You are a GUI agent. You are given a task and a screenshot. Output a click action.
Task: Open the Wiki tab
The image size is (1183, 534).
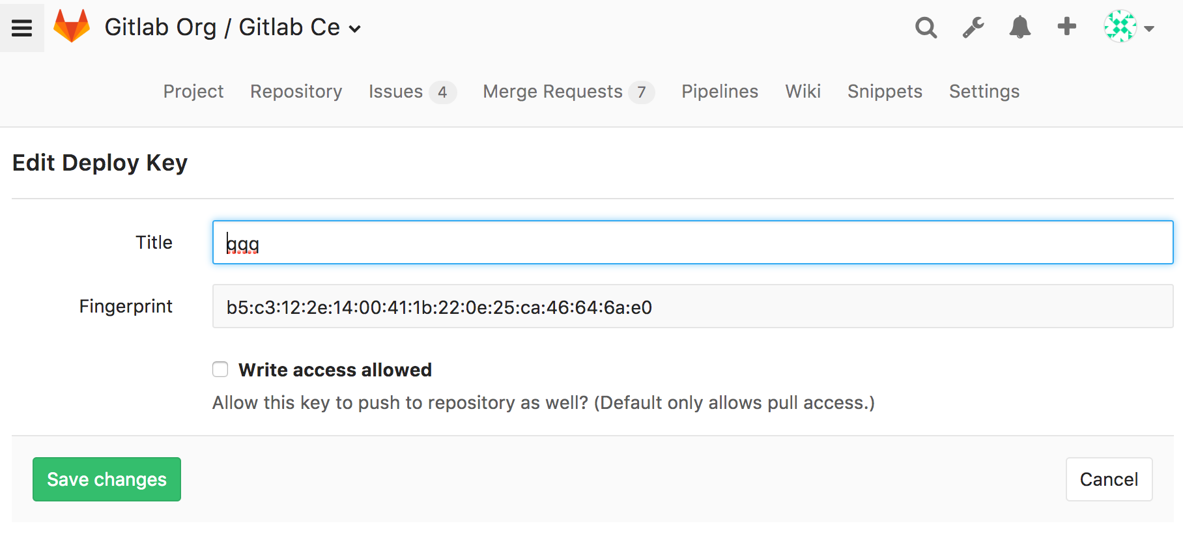pyautogui.click(x=803, y=92)
